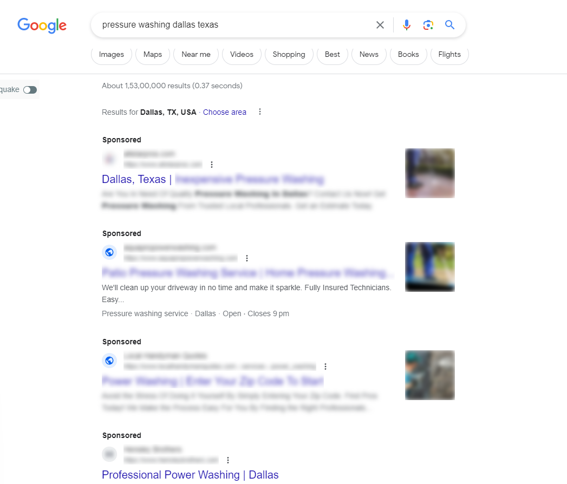The height and width of the screenshot is (484, 567).
Task: Follow the Choose area link
Action: [225, 112]
